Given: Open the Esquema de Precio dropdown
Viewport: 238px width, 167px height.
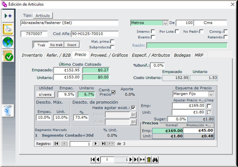Looking at the screenshot, I should pos(211,94).
